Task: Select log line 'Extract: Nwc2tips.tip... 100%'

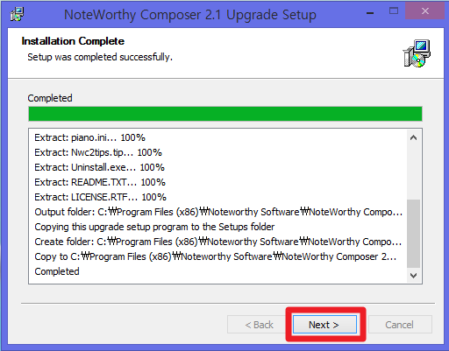Action: pyautogui.click(x=98, y=152)
